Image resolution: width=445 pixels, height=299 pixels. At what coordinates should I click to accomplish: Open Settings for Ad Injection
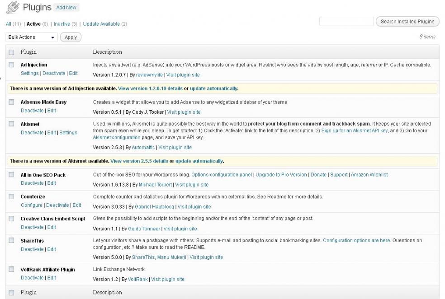(30, 73)
